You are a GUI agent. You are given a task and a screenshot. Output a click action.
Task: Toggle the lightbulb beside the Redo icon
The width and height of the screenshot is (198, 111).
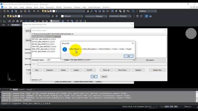click(43, 11)
